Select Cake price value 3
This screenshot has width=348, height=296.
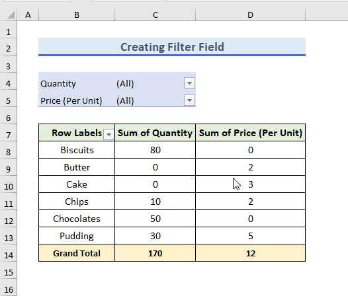(x=250, y=184)
